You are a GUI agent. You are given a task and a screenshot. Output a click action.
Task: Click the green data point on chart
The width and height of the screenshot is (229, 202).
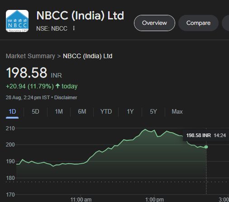(206, 147)
